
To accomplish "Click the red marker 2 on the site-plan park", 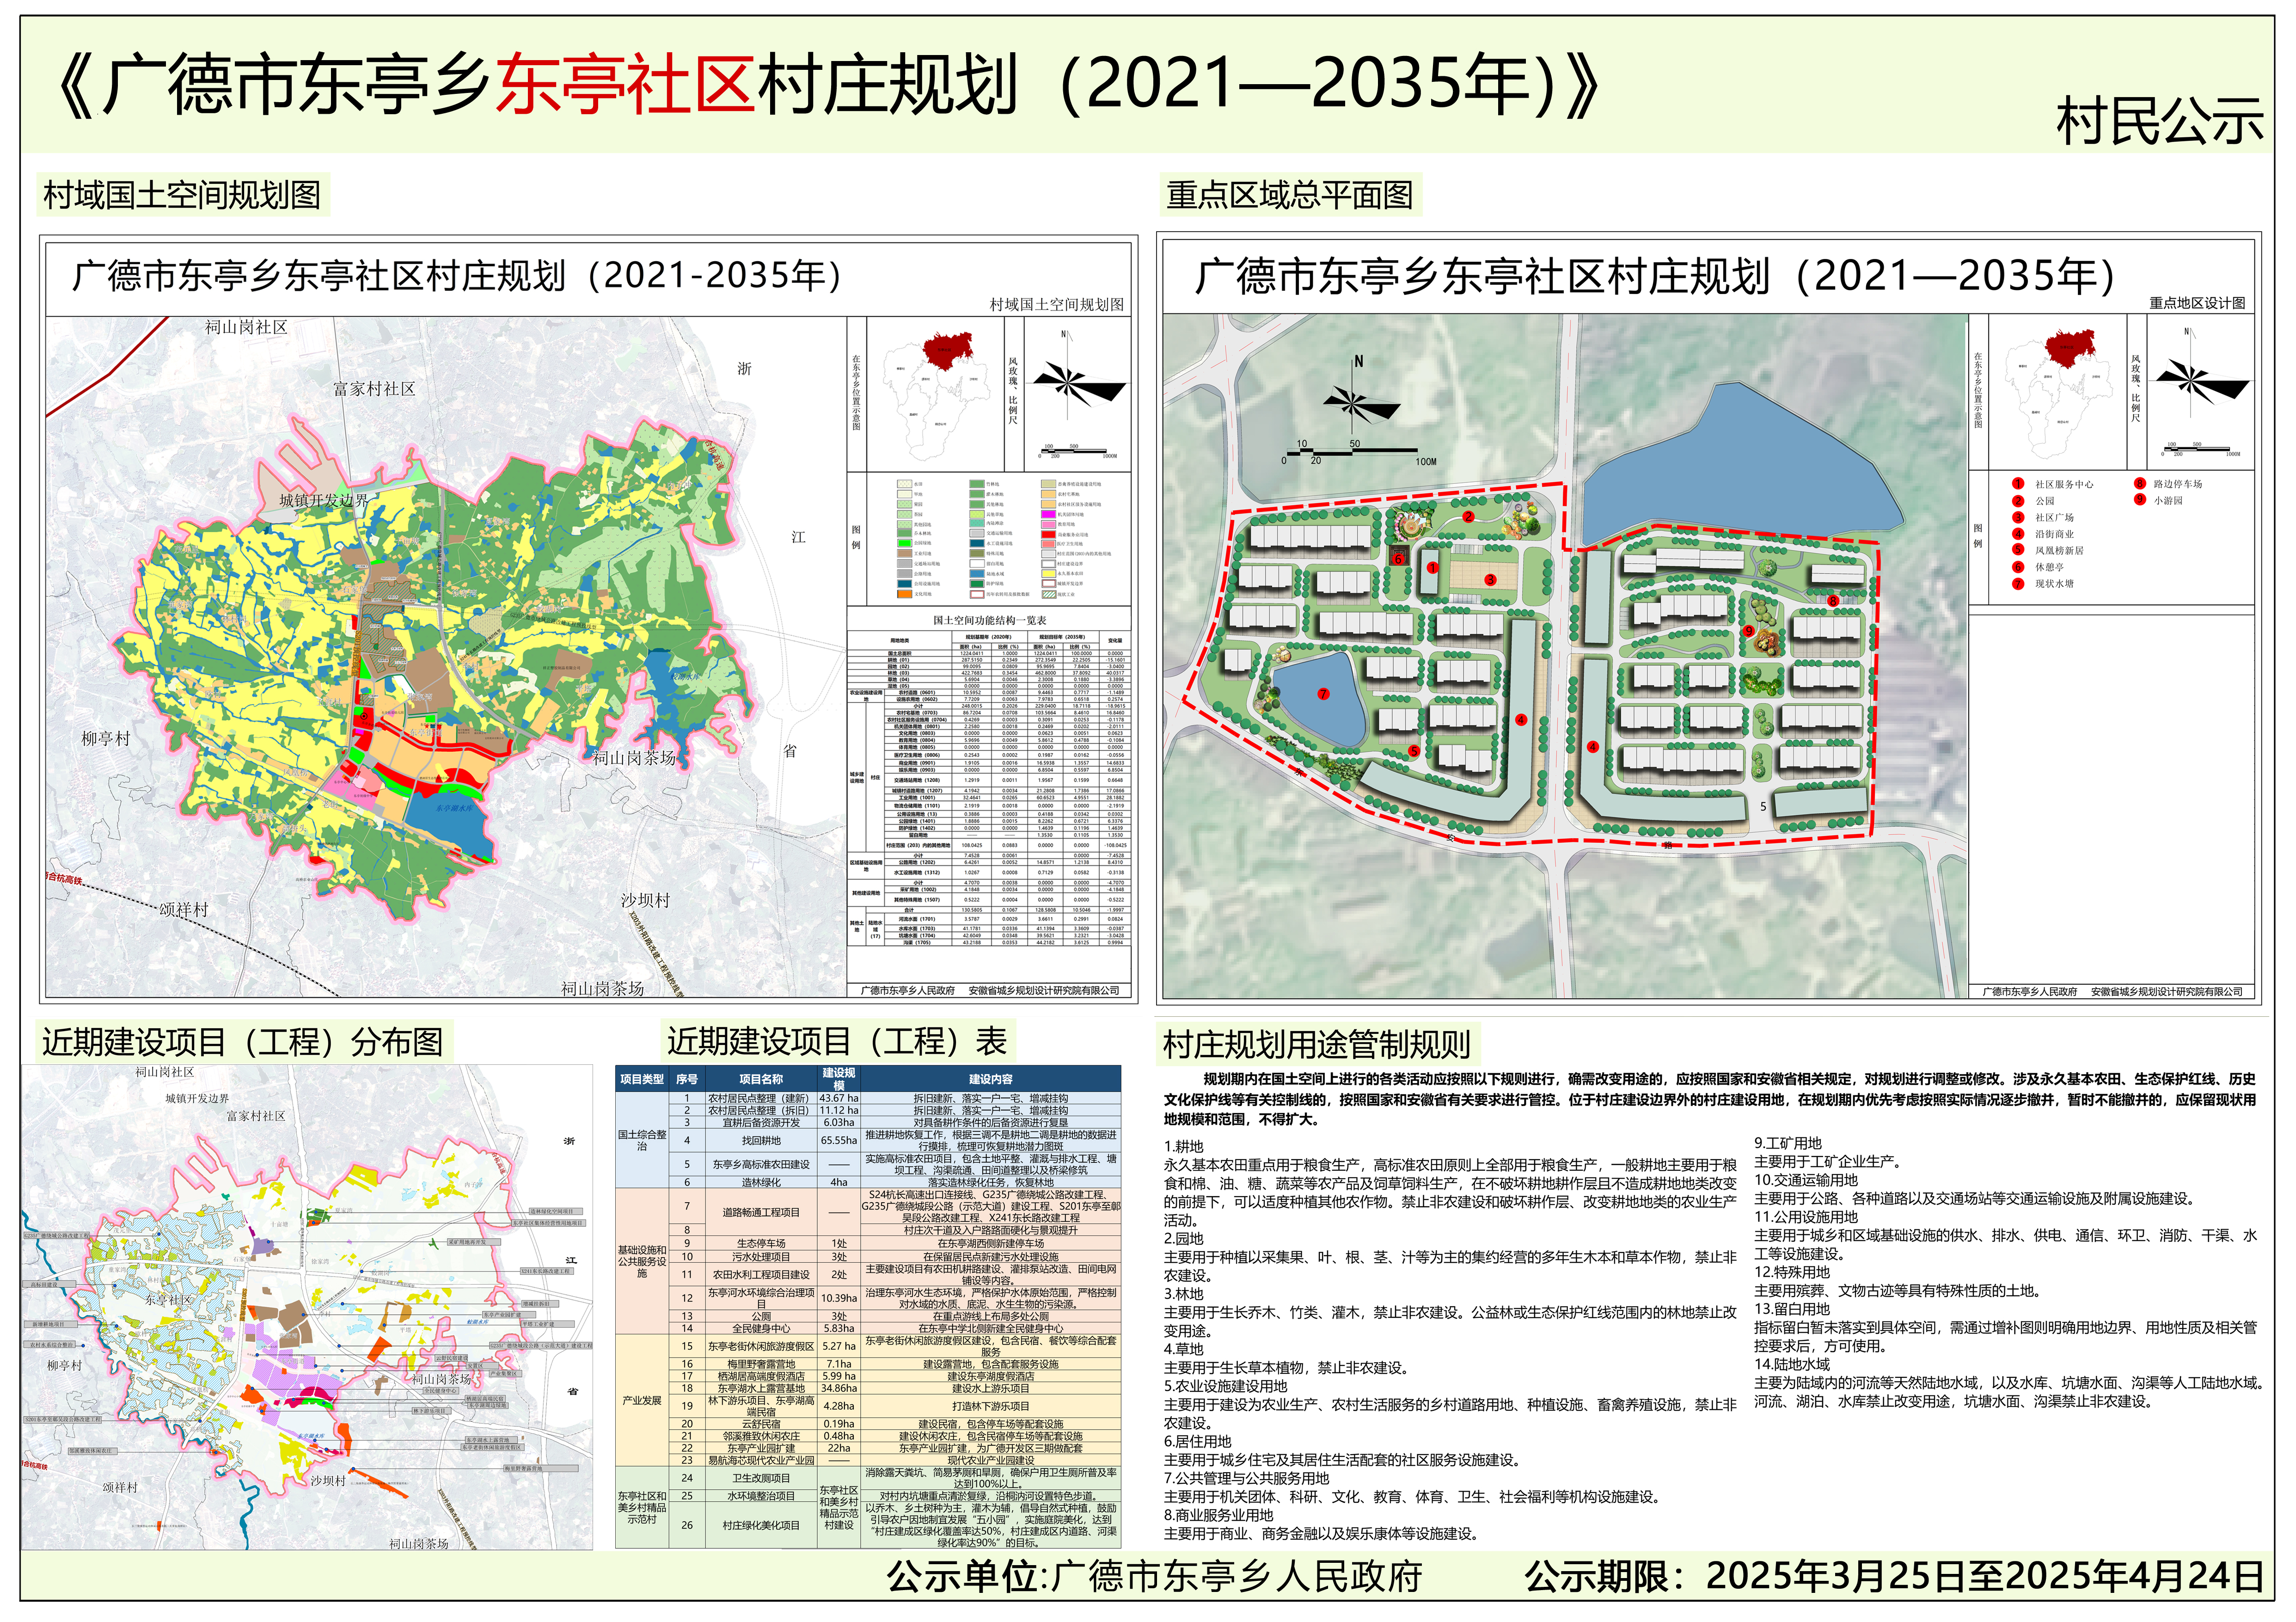I will coord(1468,517).
